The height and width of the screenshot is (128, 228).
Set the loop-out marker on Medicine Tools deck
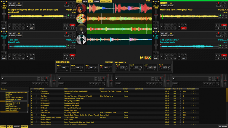(185, 25)
